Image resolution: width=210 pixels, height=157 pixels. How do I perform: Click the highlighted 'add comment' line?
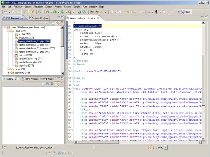(87, 26)
